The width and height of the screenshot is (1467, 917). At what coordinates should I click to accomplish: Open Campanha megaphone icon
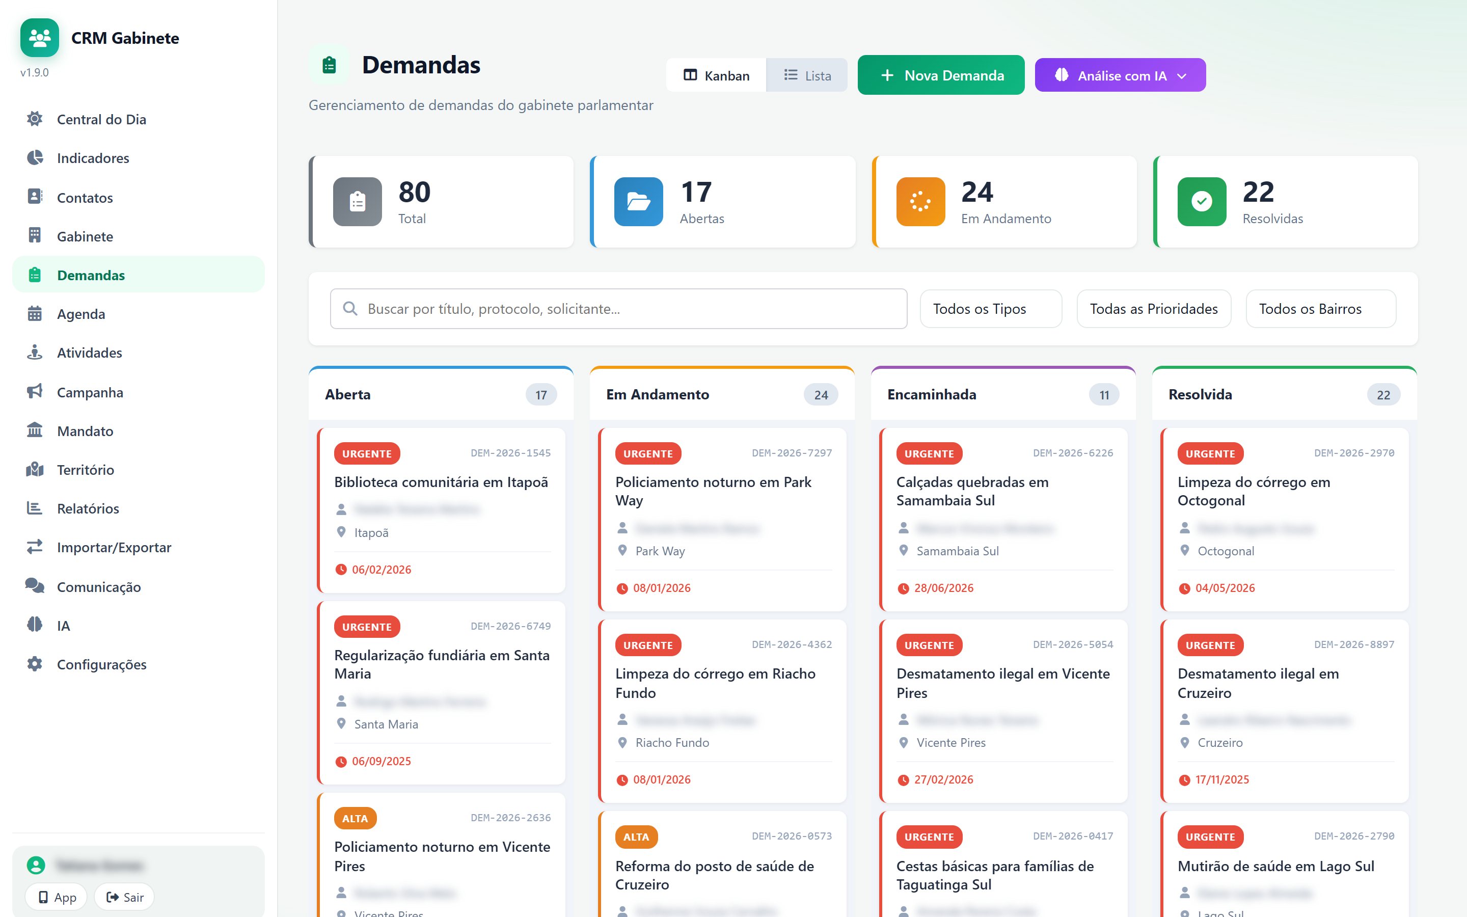pos(35,392)
